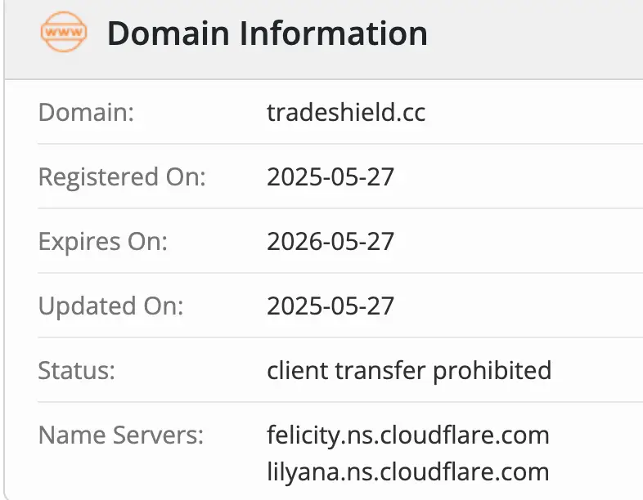Click the Name Servers: label

[120, 435]
